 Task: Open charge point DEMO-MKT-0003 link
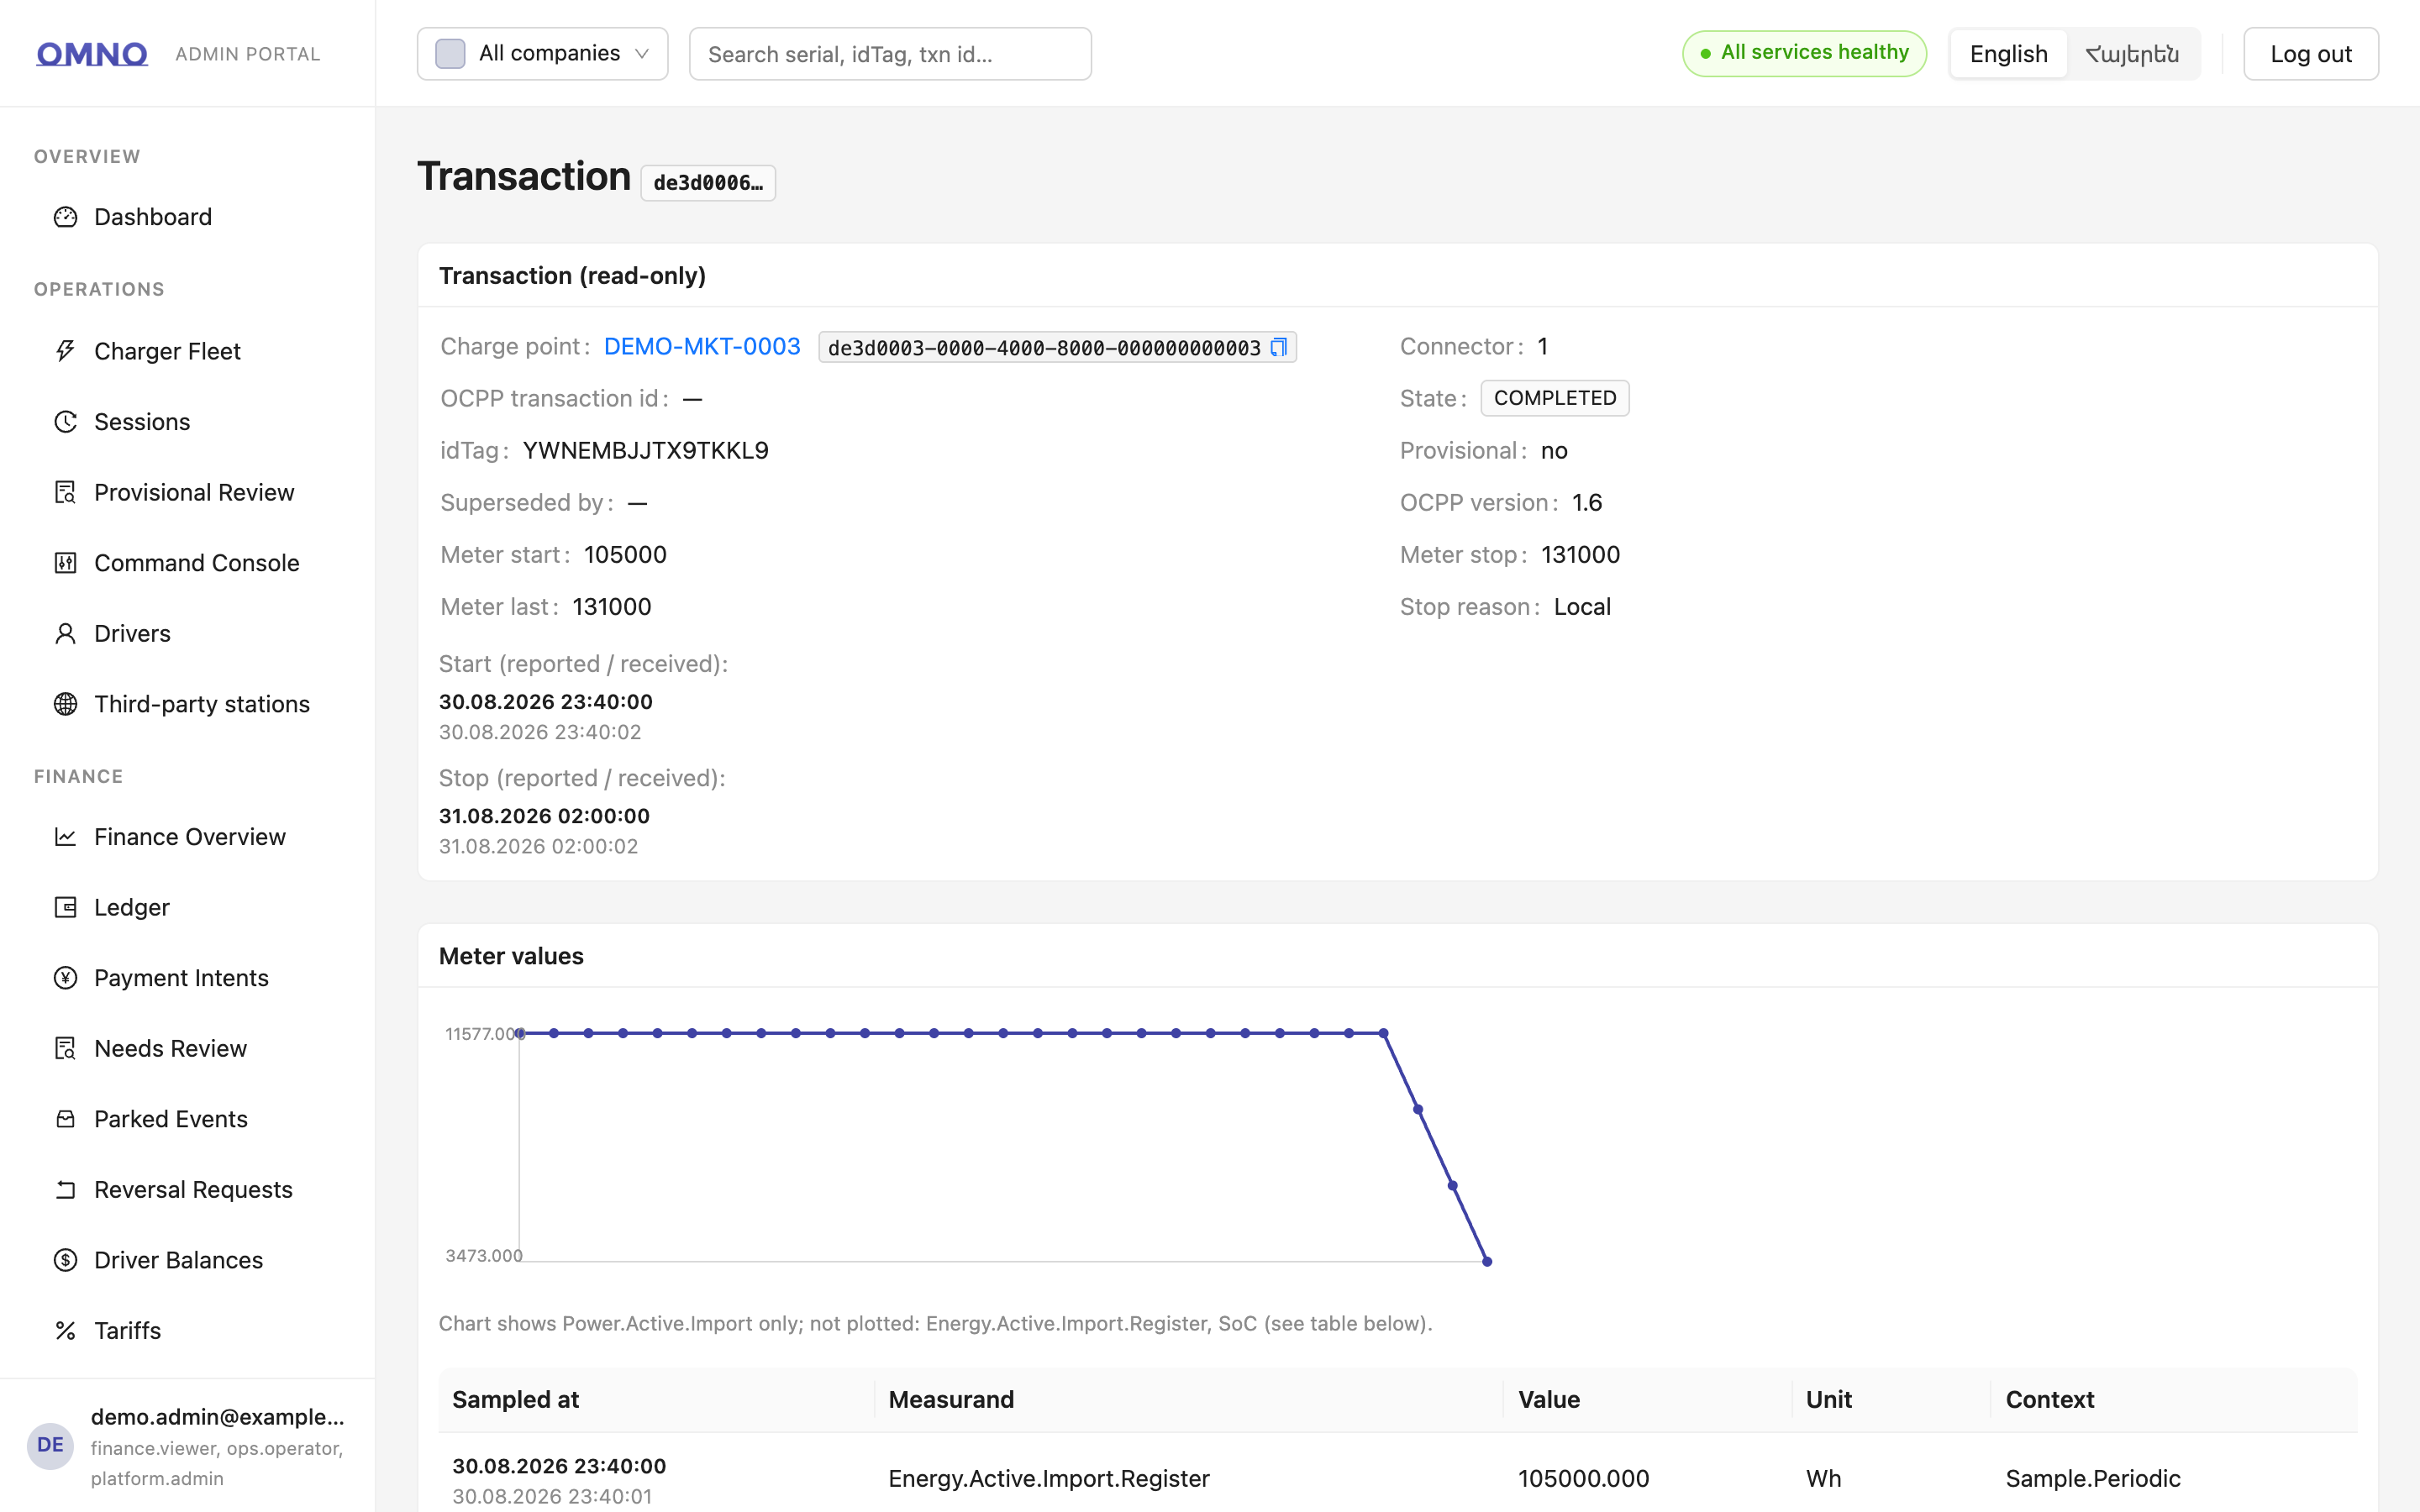[x=702, y=346]
